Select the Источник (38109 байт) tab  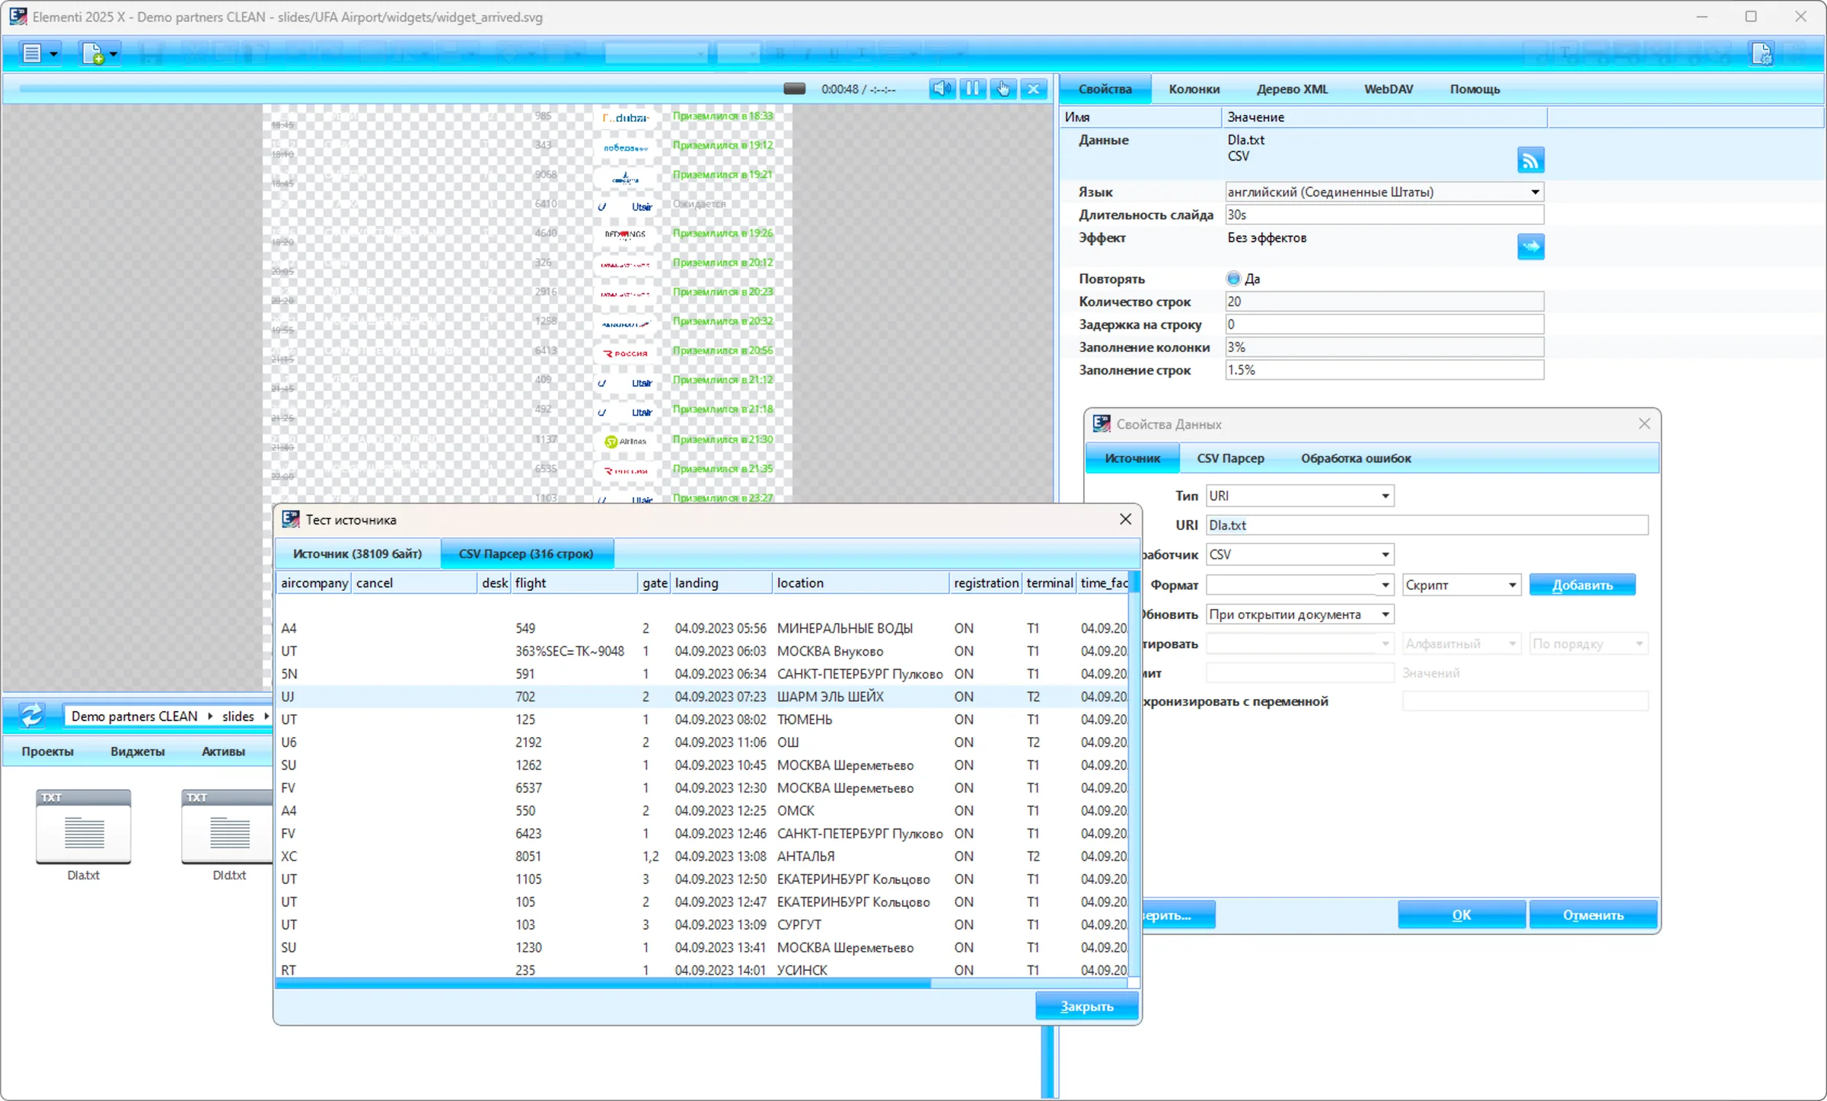(357, 554)
